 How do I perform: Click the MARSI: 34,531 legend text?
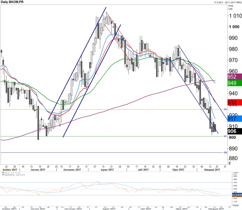coord(15,175)
